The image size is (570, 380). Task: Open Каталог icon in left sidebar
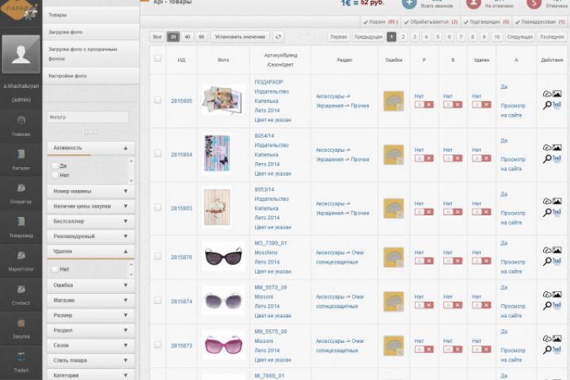coord(21,154)
